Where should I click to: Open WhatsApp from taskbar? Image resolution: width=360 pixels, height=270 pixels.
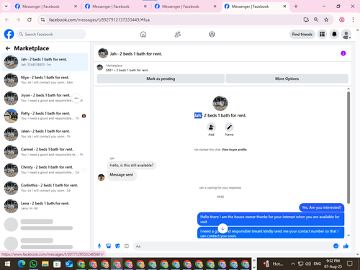[x=33, y=264]
